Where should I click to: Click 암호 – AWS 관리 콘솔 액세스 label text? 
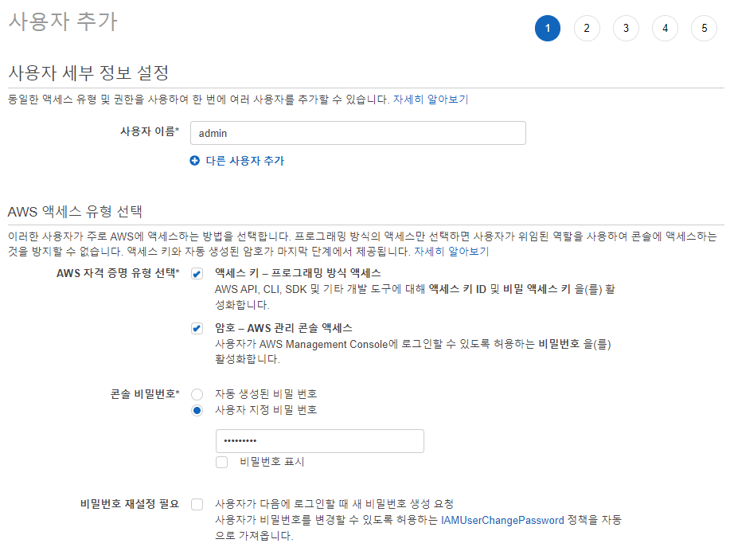pyautogui.click(x=283, y=328)
